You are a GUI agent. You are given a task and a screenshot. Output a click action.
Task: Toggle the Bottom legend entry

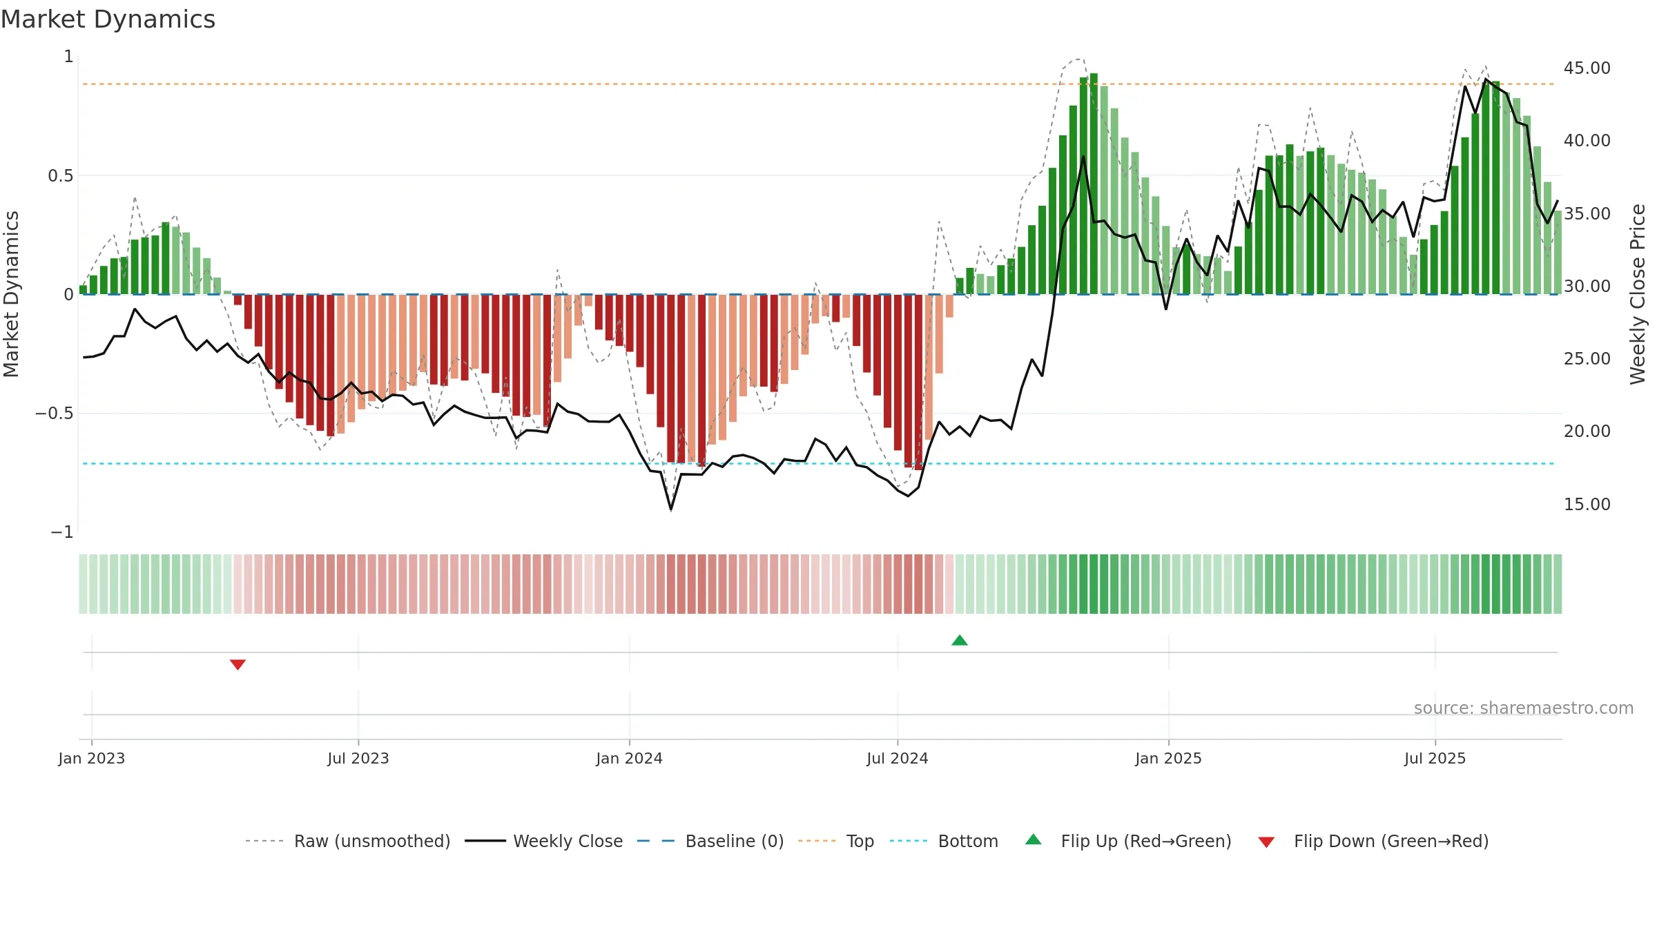pos(944,841)
